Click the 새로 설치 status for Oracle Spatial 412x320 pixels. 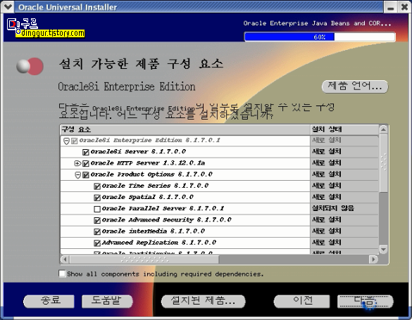326,197
